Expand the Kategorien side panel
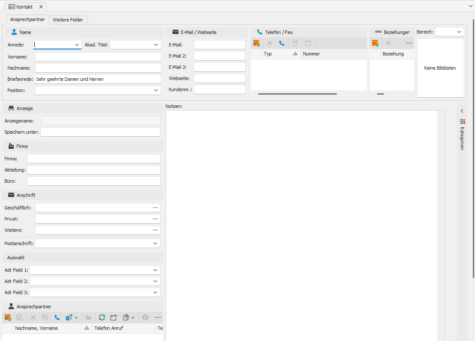 (462, 111)
